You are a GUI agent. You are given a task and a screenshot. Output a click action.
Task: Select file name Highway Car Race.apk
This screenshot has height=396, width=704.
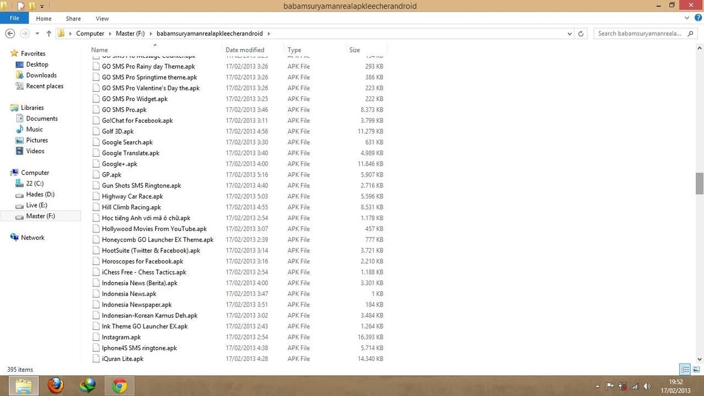pos(133,196)
